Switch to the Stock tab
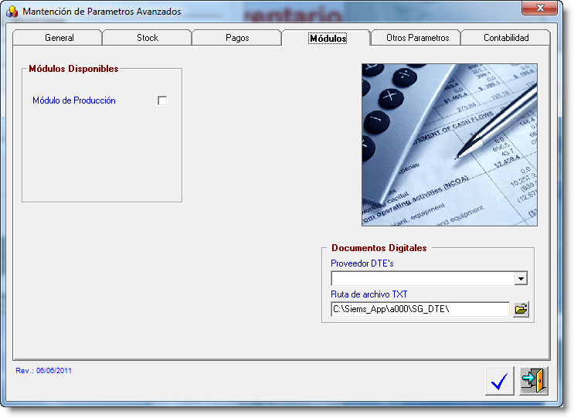 click(x=148, y=38)
